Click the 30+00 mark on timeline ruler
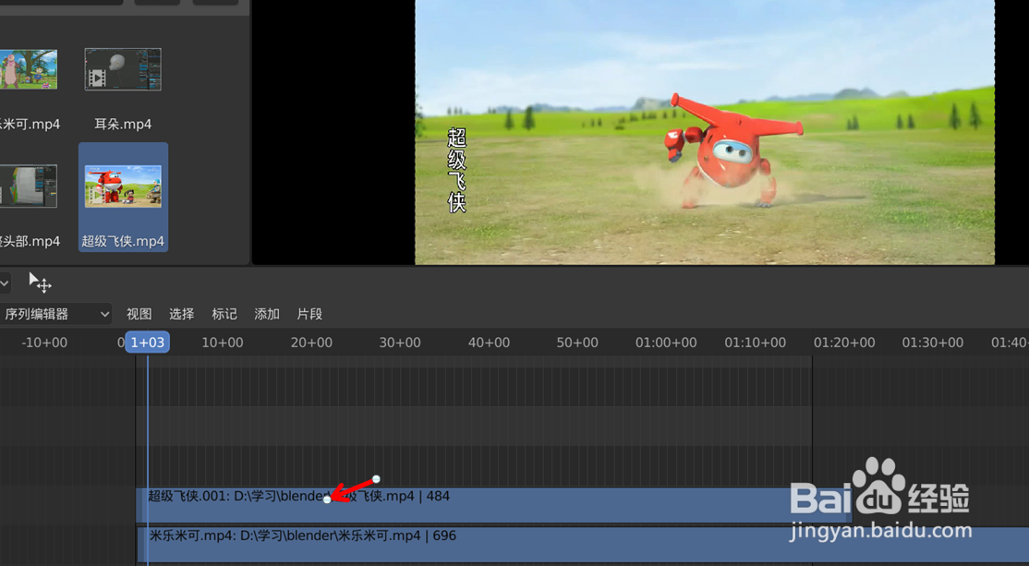The width and height of the screenshot is (1029, 566). (x=400, y=343)
